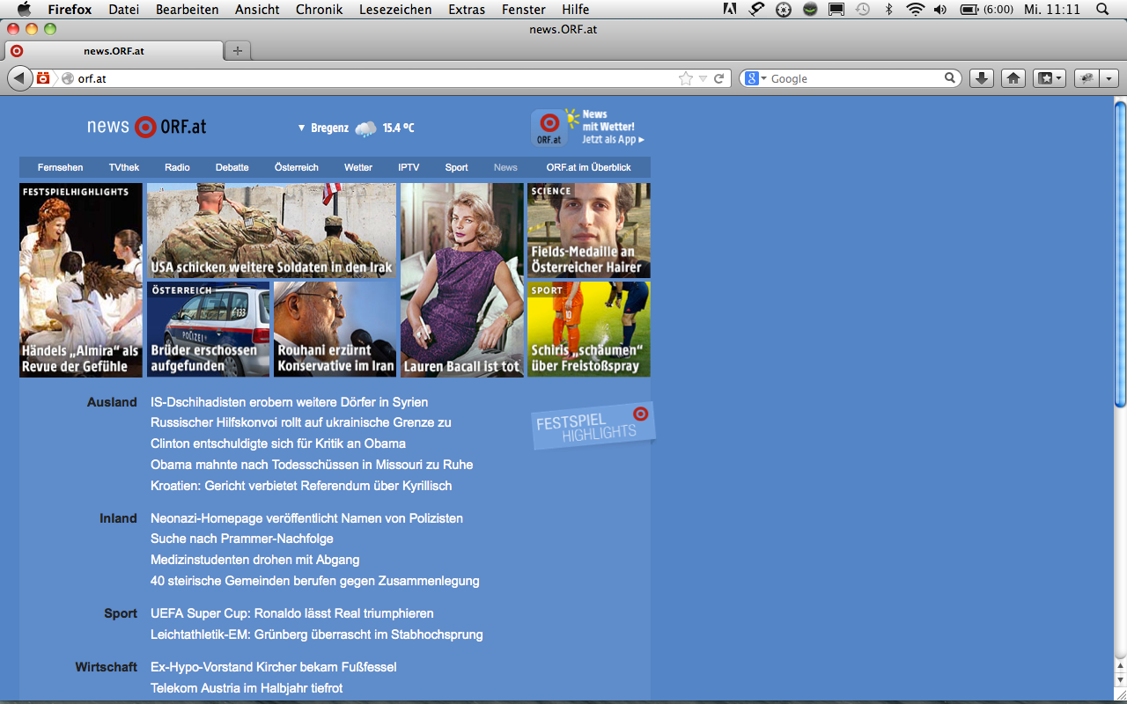Screen dimensions: 1127x704
Task: Click the clock 'Mi. 11:11' in menu bar
Action: pos(1052,9)
